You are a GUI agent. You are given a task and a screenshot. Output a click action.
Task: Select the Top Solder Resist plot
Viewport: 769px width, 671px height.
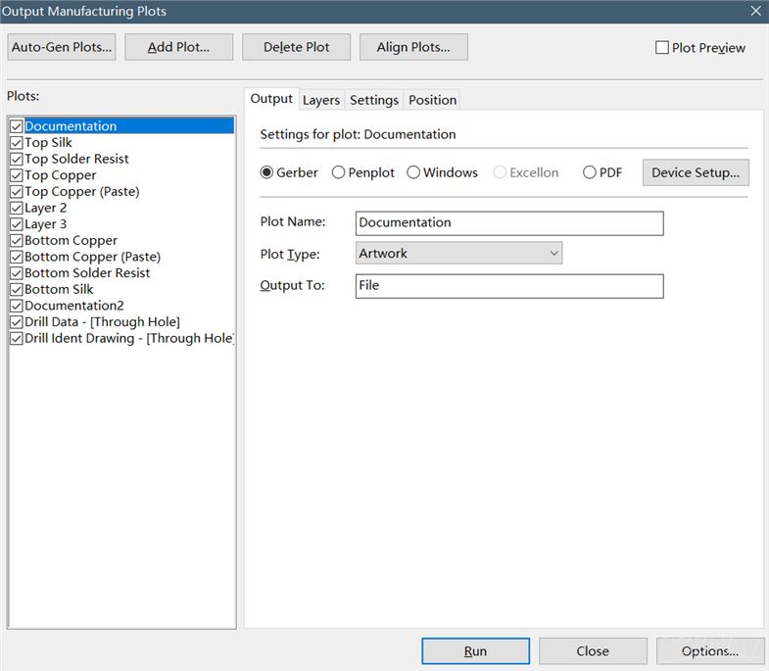tap(76, 159)
